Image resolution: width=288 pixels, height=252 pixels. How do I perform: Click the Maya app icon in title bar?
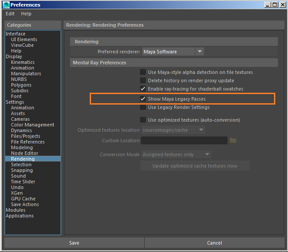pos(6,5)
